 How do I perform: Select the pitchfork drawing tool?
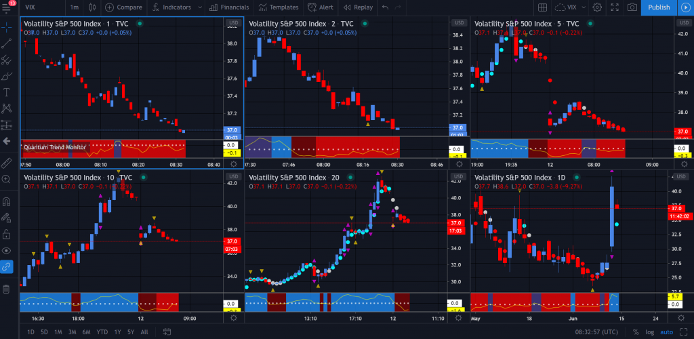[x=7, y=60]
